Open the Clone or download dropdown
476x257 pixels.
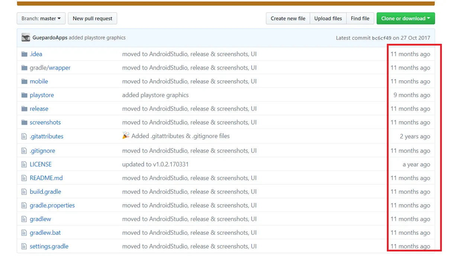point(406,18)
